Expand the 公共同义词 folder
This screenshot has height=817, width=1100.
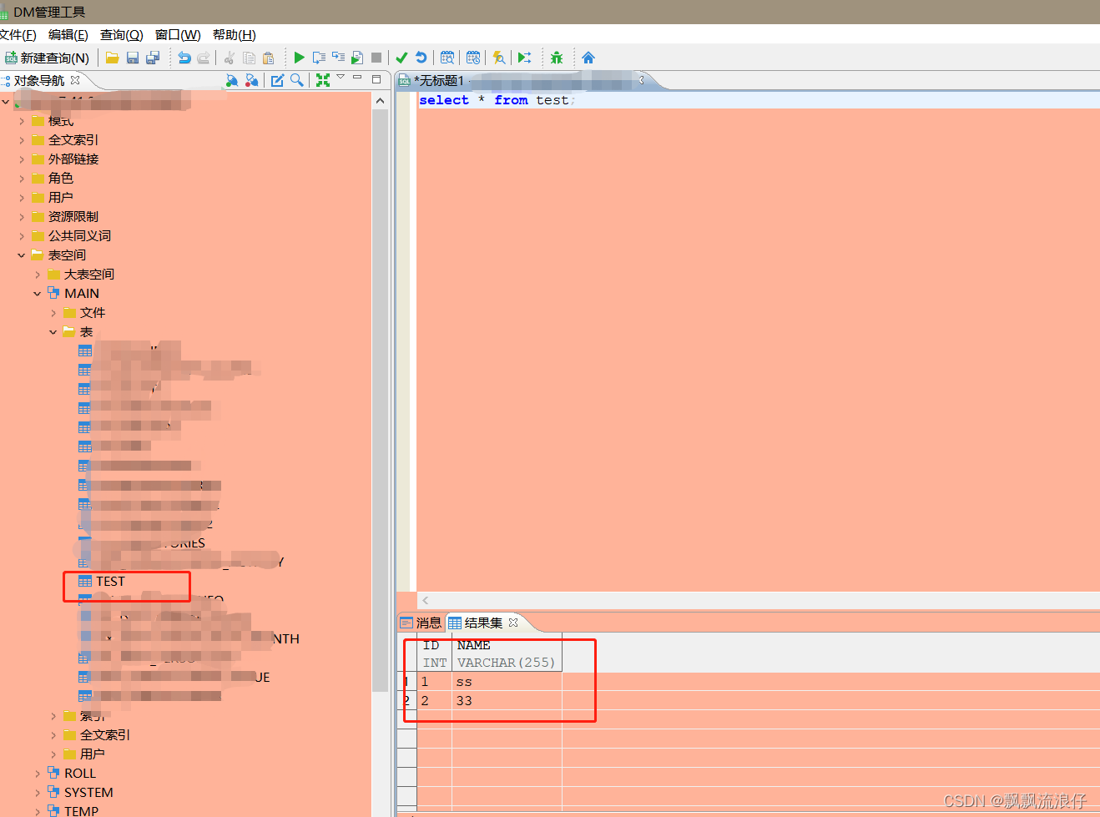coord(22,236)
